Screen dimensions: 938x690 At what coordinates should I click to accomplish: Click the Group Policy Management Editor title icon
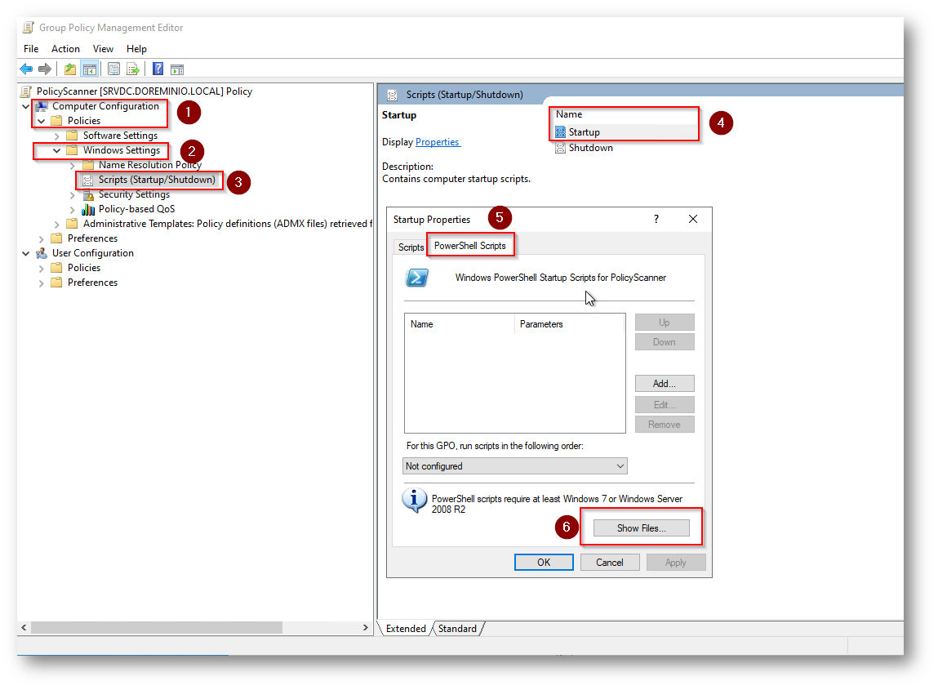(28, 28)
